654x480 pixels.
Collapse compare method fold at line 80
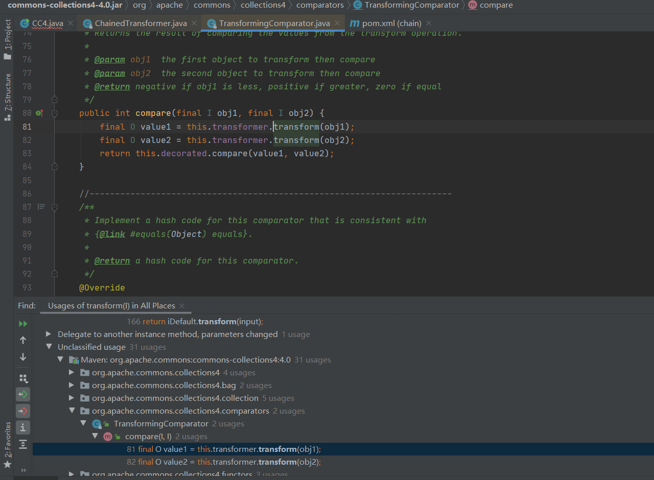[55, 113]
